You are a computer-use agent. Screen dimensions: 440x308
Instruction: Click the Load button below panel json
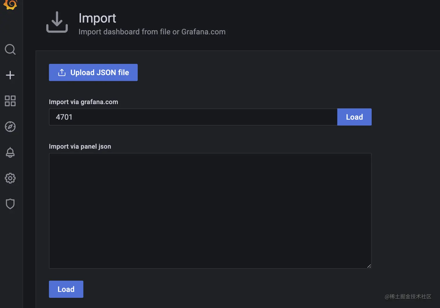coord(66,289)
